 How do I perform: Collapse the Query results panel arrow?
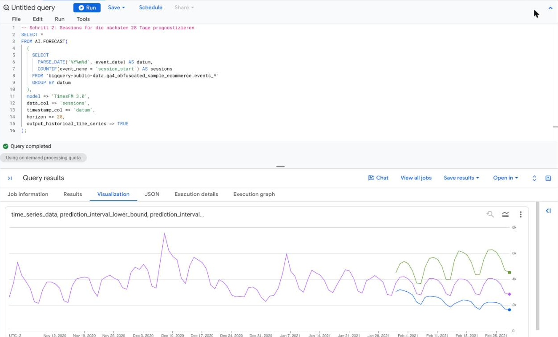(10, 178)
